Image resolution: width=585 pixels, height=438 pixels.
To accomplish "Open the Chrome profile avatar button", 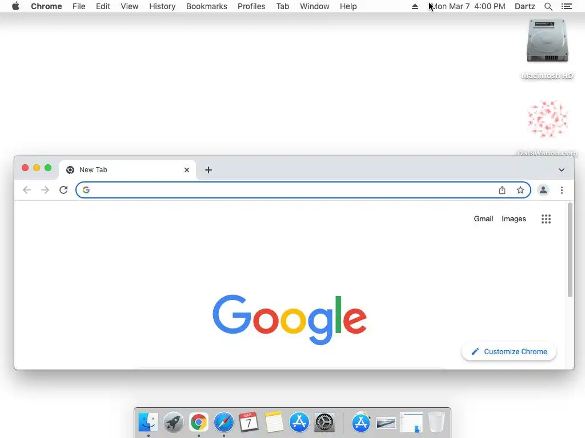I will pos(543,190).
